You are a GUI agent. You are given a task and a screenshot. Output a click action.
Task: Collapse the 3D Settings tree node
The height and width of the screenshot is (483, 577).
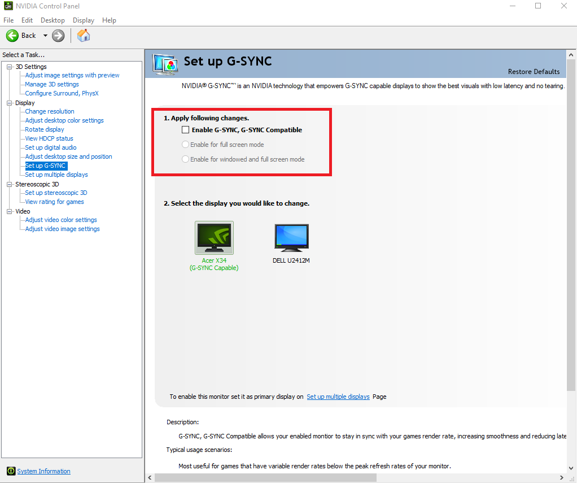(9, 67)
